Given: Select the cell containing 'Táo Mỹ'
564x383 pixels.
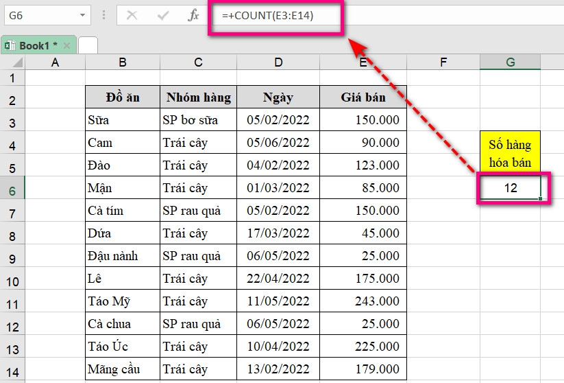Looking at the screenshot, I should 123,301.
